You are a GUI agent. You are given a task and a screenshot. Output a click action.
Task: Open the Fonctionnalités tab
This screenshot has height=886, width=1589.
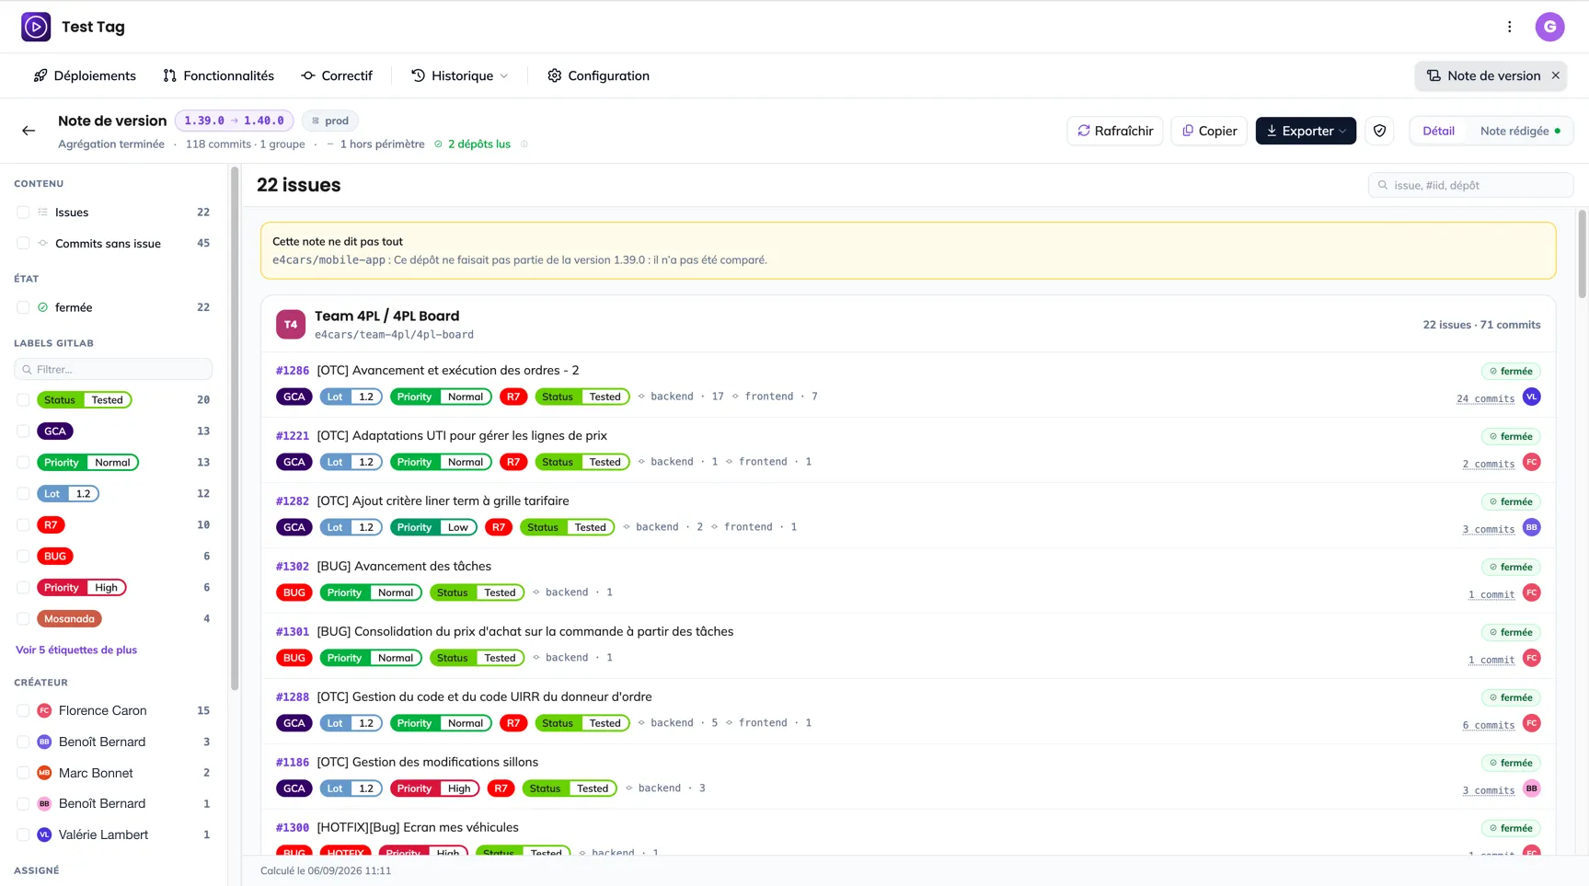219,75
